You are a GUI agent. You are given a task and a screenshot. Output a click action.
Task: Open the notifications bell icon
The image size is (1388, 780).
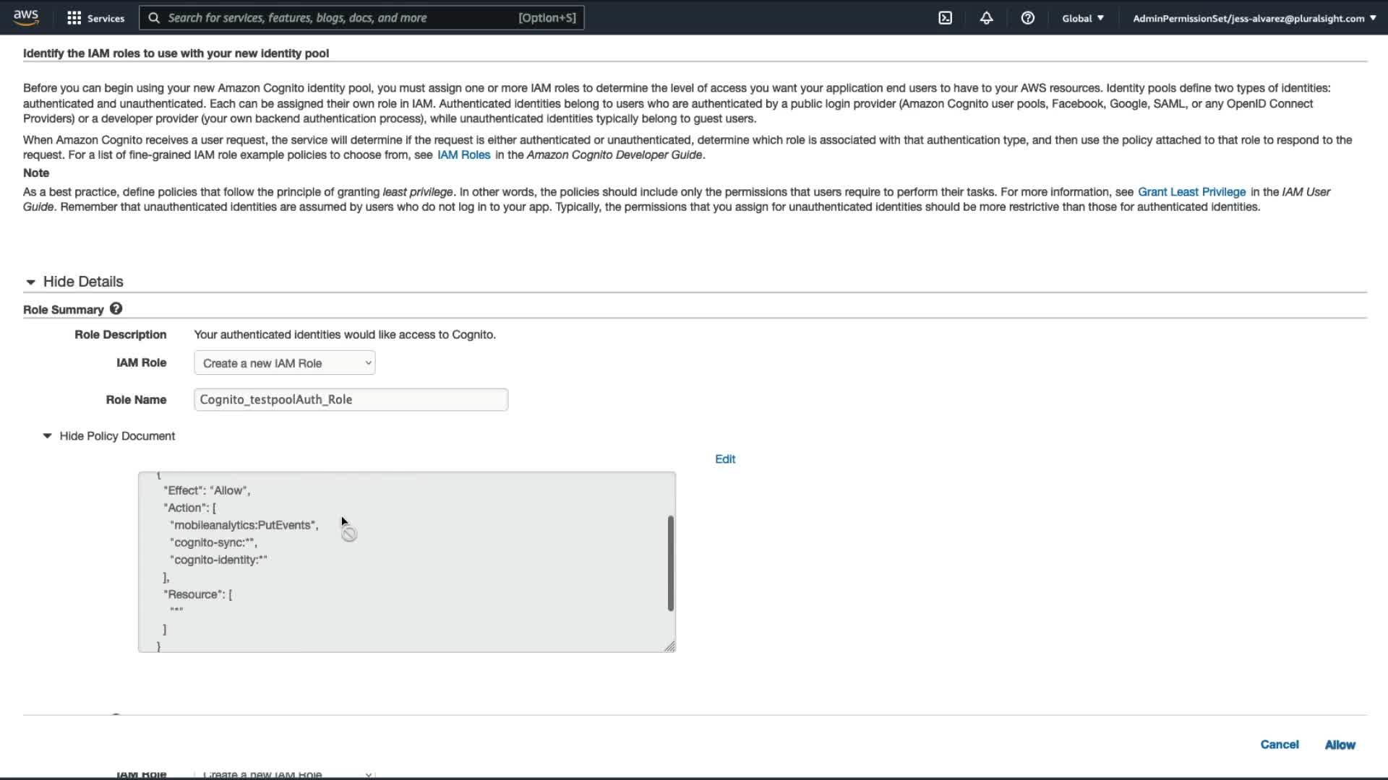[986, 18]
